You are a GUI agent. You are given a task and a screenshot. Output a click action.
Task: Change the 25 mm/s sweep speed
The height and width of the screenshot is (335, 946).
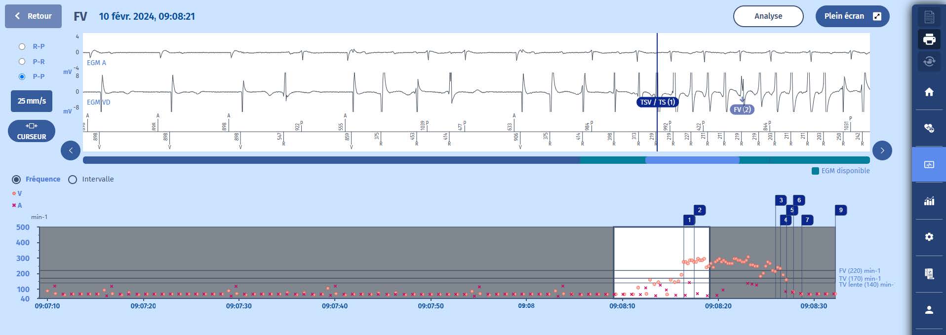[32, 101]
